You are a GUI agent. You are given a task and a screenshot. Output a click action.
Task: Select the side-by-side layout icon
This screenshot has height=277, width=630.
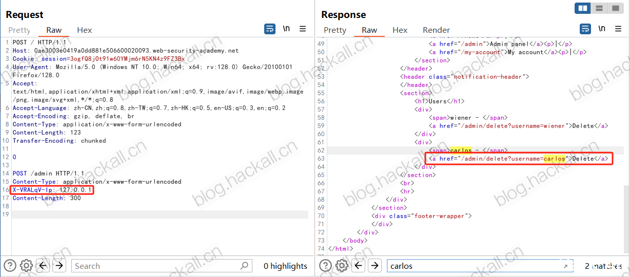click(x=582, y=8)
